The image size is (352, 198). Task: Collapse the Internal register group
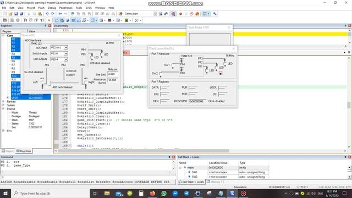click(3, 109)
